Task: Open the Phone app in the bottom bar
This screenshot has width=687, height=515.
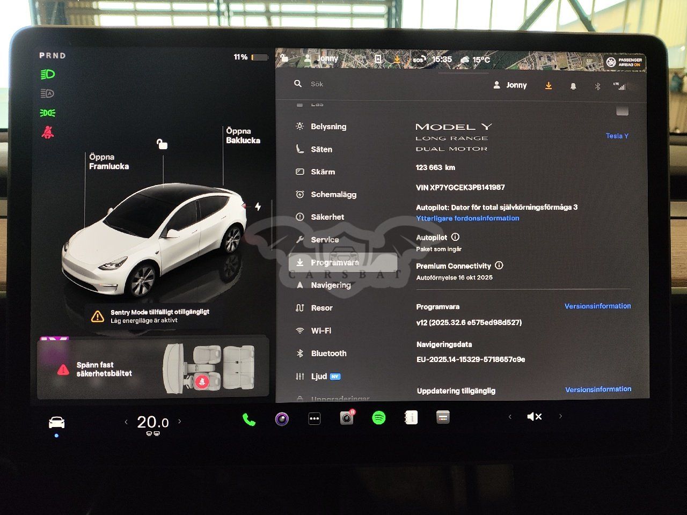Action: [249, 420]
